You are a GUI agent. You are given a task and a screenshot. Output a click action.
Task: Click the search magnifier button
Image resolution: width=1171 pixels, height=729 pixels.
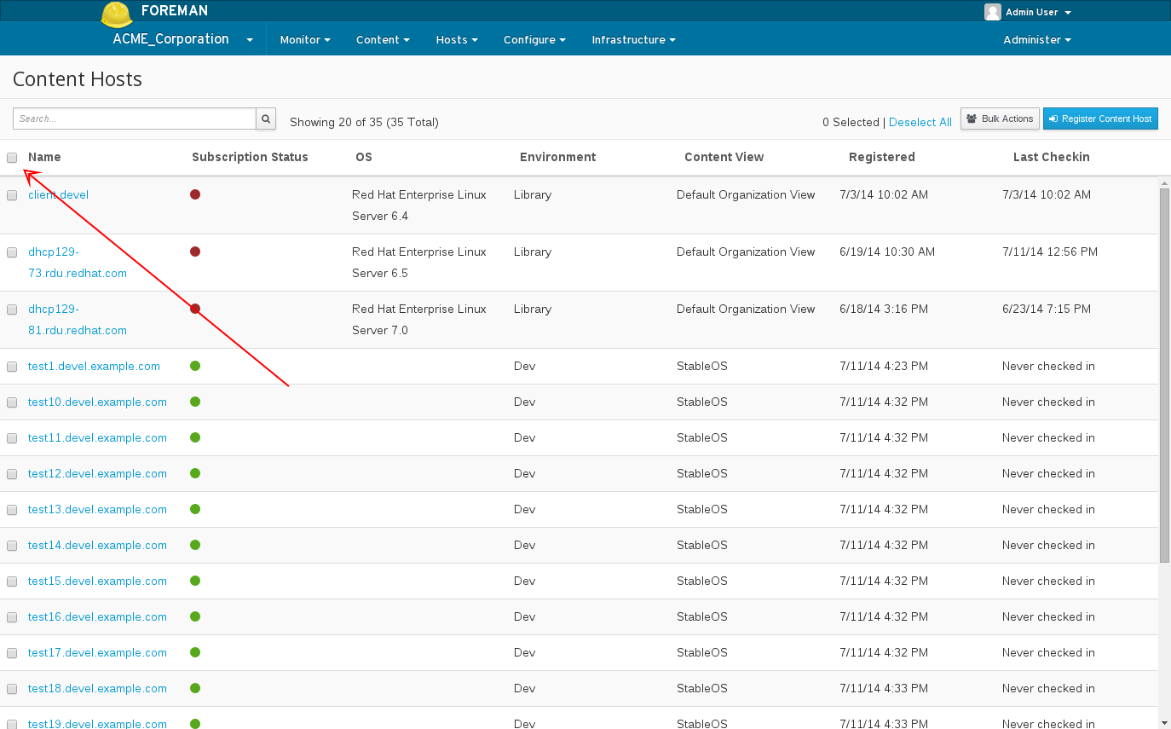(x=266, y=119)
